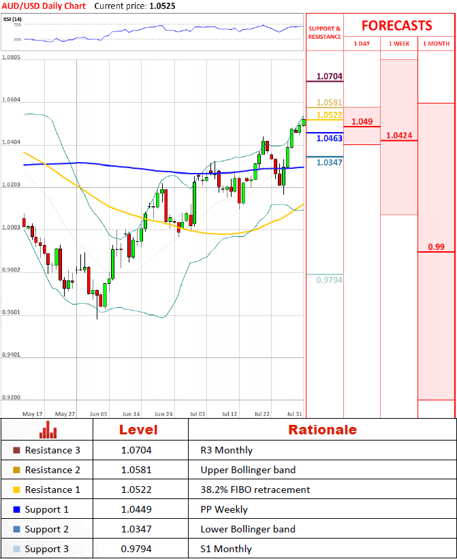Click the SUPPORT & RESISTANCE column header
Image resolution: width=457 pixels, height=559 pixels.
click(x=324, y=33)
